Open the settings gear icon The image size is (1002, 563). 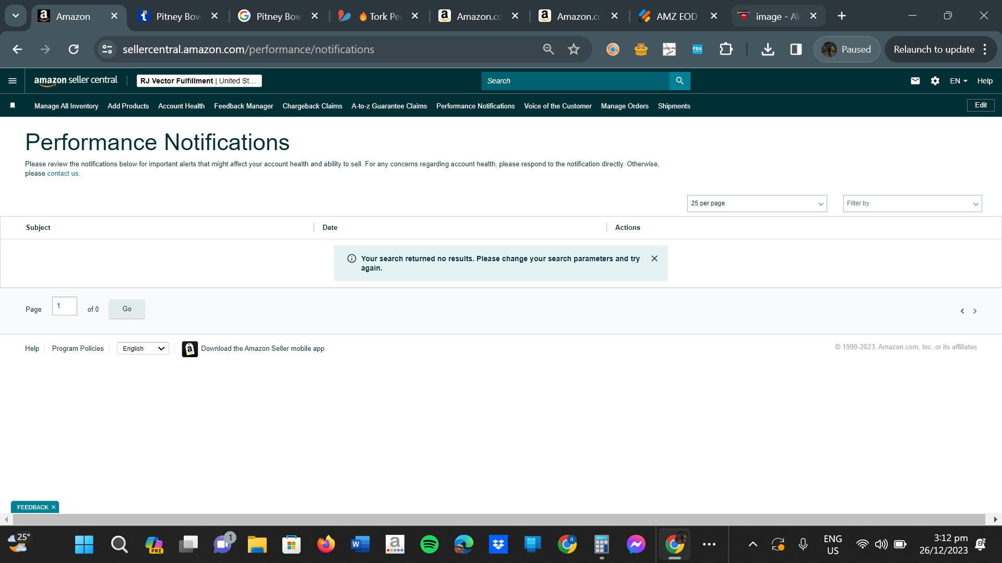click(x=935, y=81)
